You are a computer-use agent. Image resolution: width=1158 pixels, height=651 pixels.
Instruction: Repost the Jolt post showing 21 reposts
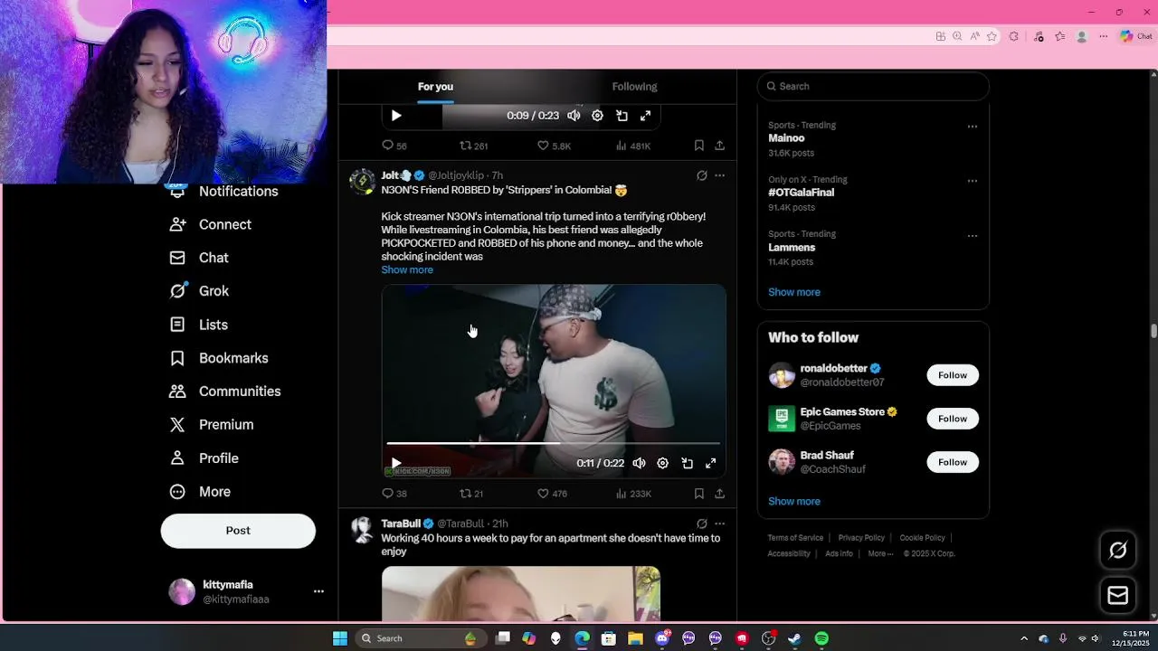coord(471,494)
